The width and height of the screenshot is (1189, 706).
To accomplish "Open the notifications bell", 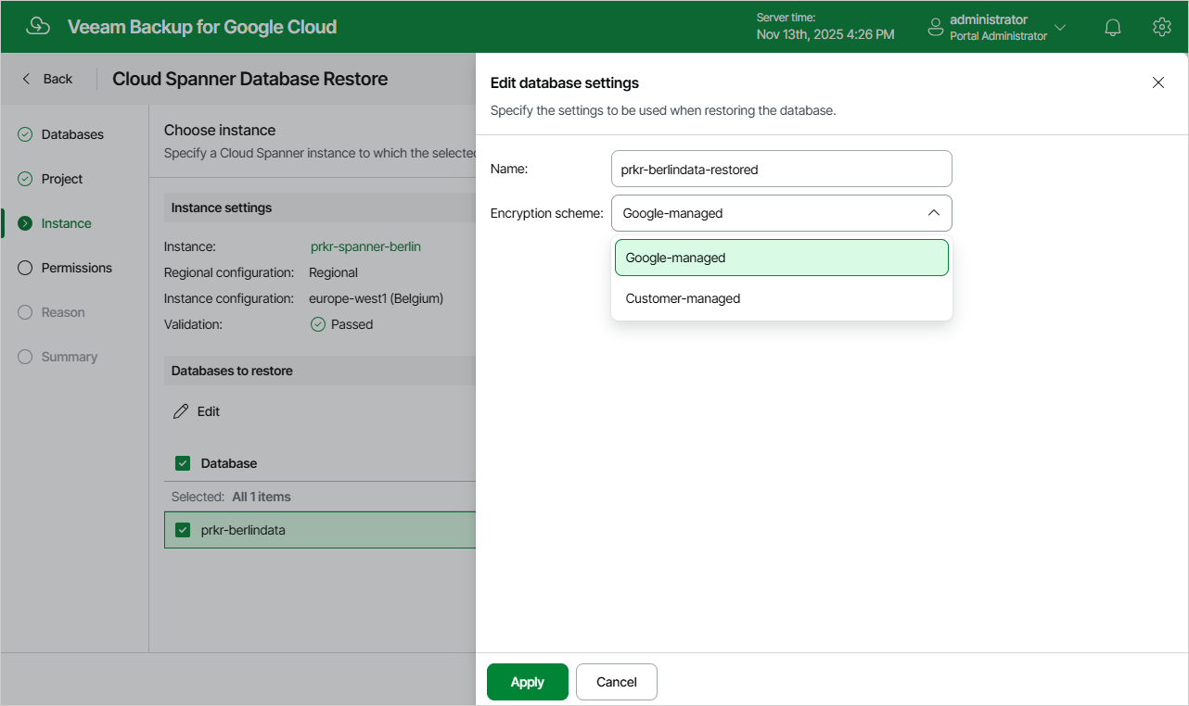I will (x=1113, y=28).
